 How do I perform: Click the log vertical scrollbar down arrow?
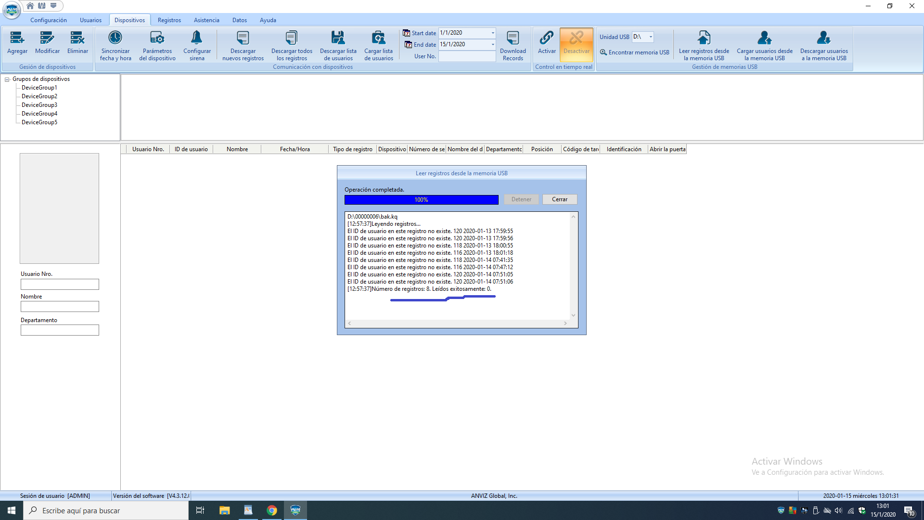[x=573, y=315]
